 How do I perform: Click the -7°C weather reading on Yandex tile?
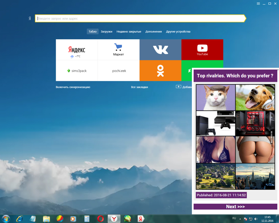pos(78,56)
